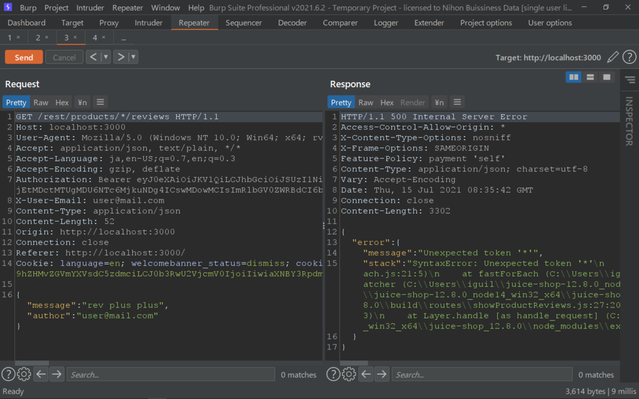Open Response panel hamburger menu icon
639x399 pixels.
[x=457, y=102]
